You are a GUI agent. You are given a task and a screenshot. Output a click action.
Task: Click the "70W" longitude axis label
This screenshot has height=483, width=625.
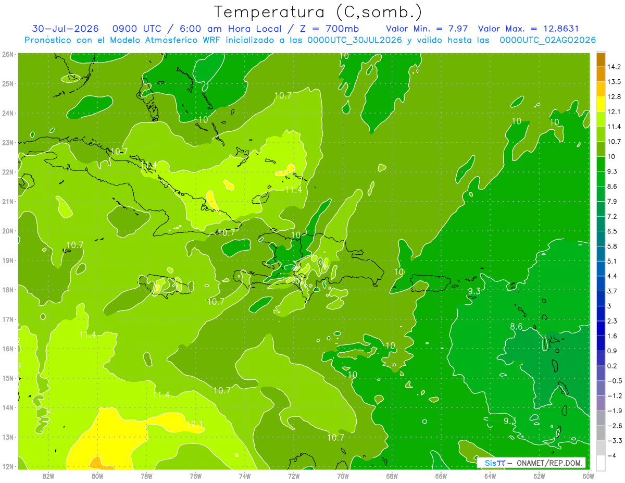point(343,475)
